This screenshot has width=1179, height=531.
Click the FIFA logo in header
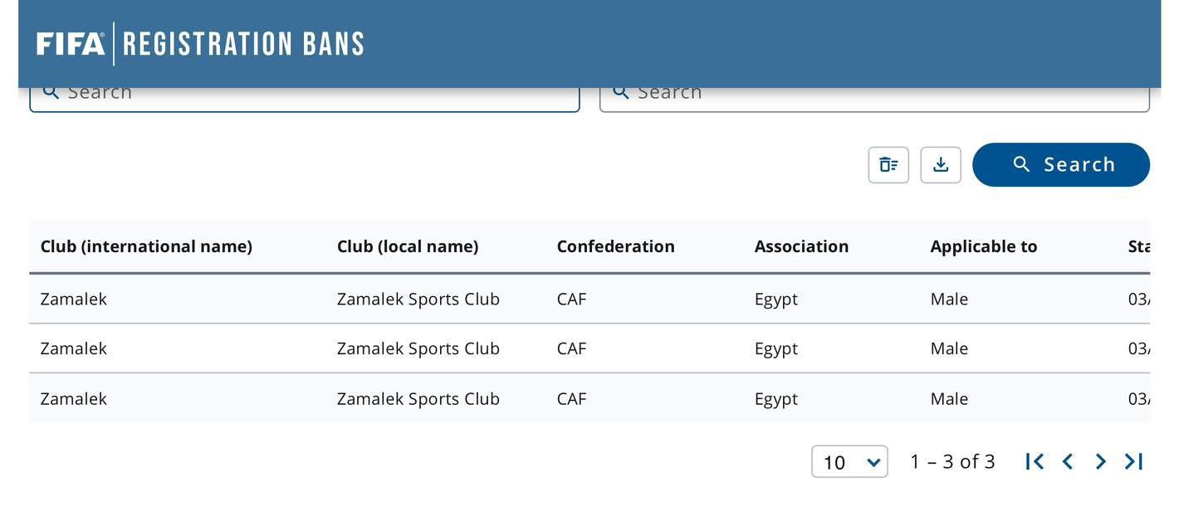click(x=71, y=44)
